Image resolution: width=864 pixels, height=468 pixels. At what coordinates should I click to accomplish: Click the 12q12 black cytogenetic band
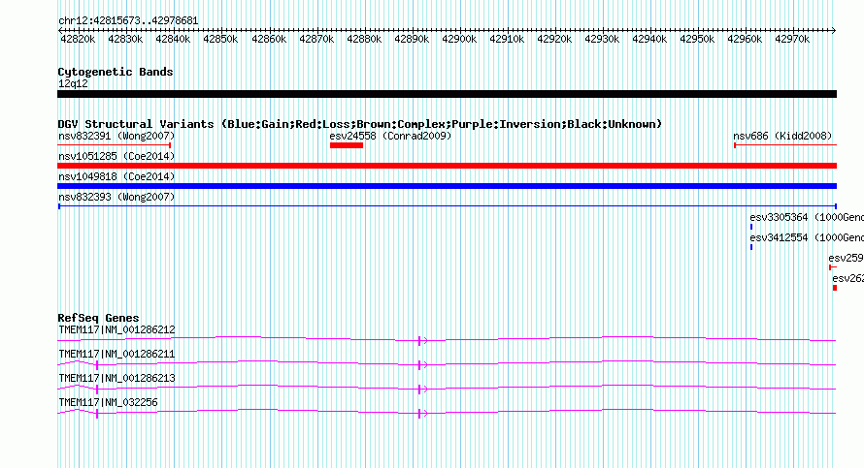pyautogui.click(x=447, y=94)
